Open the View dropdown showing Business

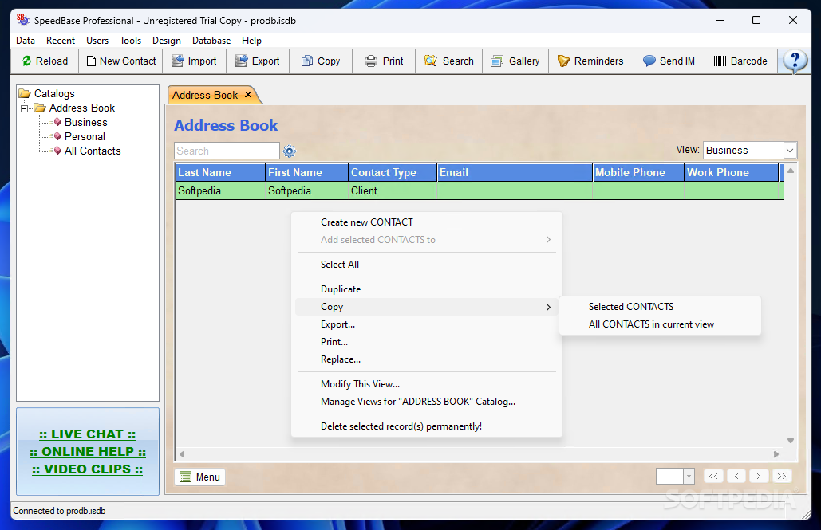pos(750,150)
